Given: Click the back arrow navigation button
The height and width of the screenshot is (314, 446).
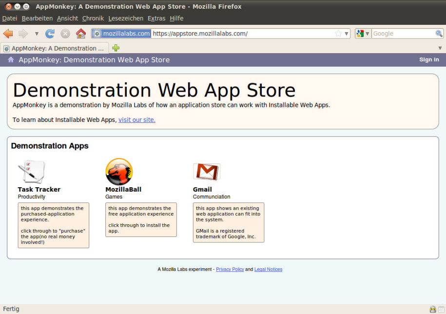Looking at the screenshot, I should coord(8,34).
